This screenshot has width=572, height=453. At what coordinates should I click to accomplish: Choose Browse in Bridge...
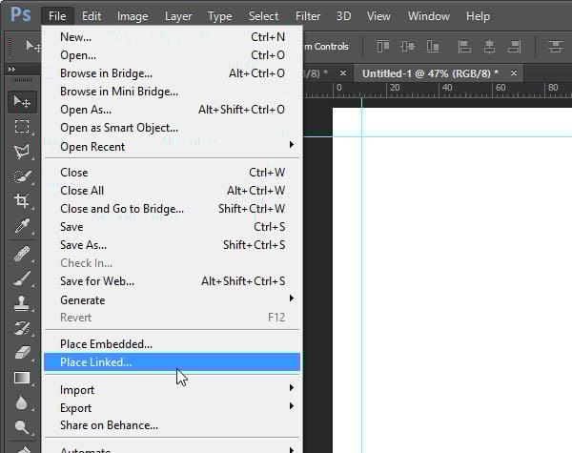(172, 73)
